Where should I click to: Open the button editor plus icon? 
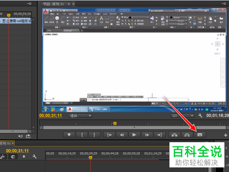tap(225, 135)
